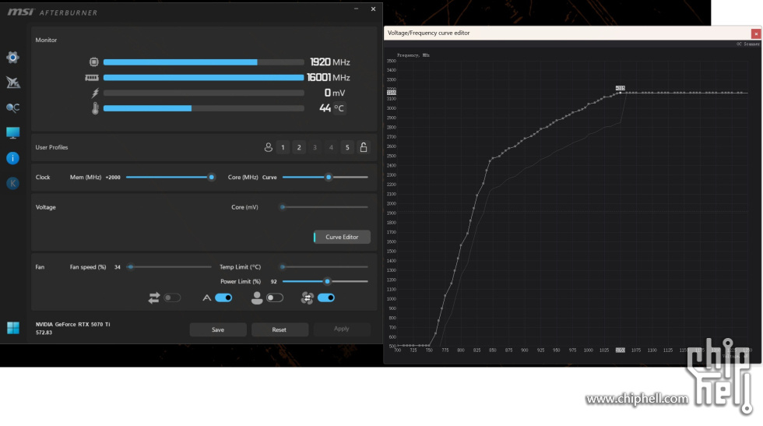Adjust the Fan speed slider

point(169,267)
